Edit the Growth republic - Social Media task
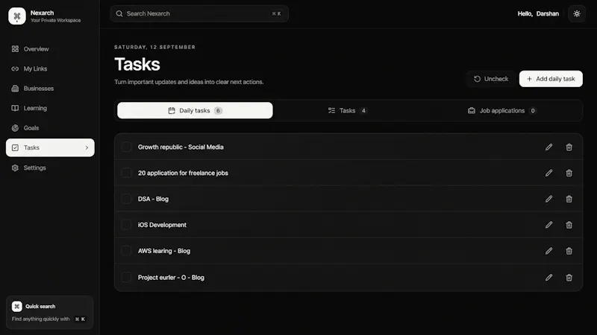The image size is (597, 335). [x=548, y=147]
